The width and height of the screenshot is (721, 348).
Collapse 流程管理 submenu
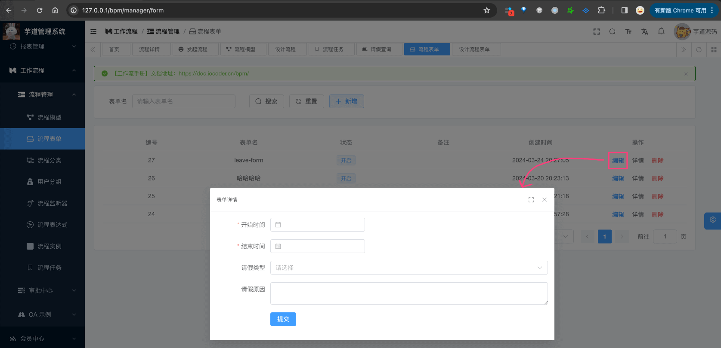pyautogui.click(x=42, y=95)
